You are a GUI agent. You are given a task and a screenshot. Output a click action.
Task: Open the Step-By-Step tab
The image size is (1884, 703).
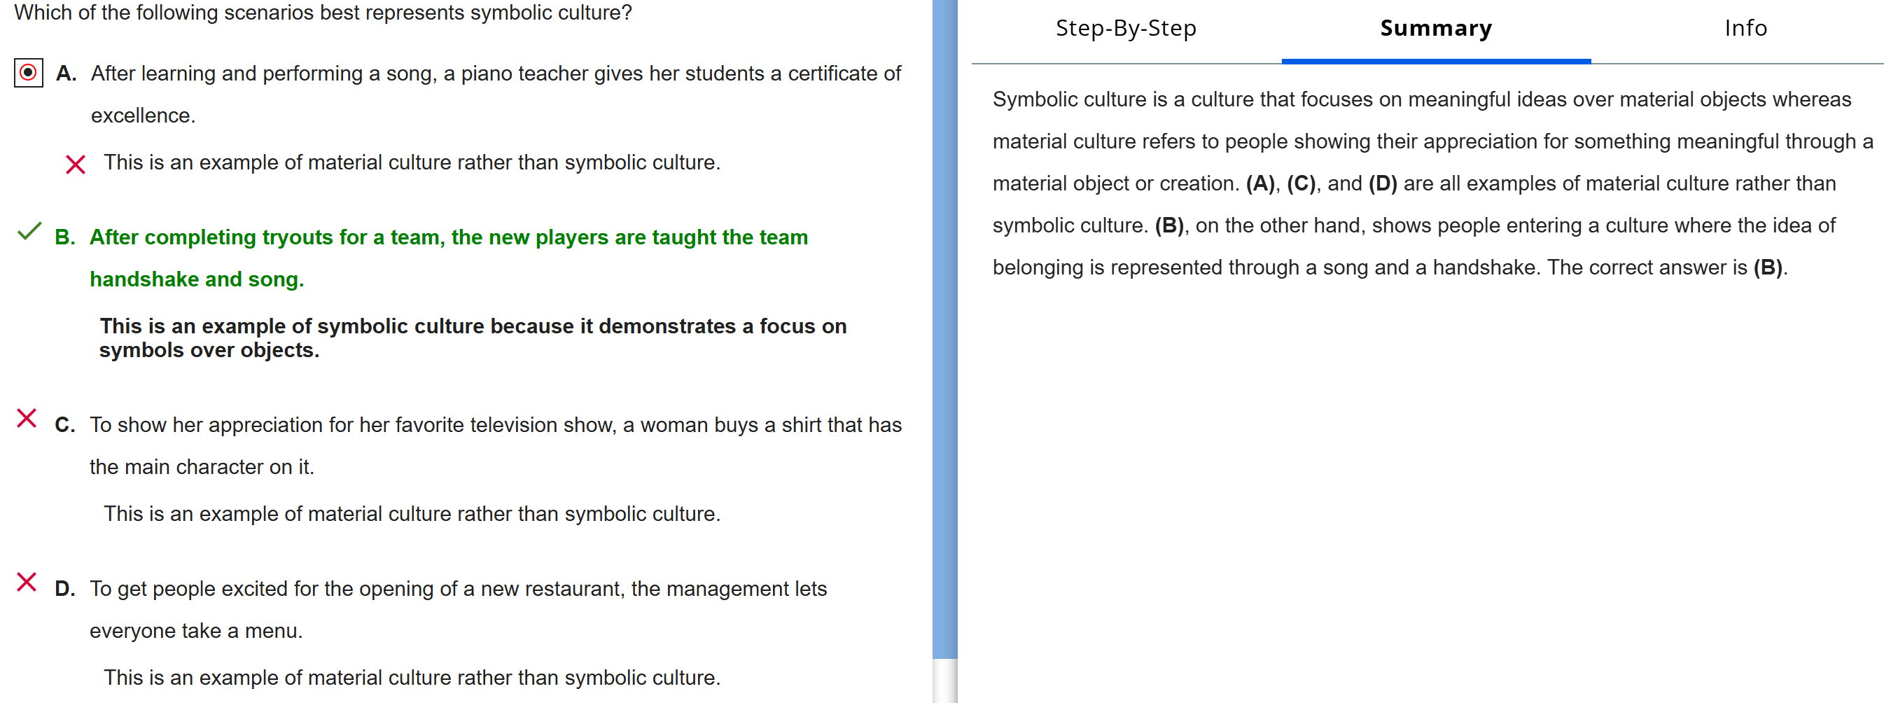[1126, 29]
